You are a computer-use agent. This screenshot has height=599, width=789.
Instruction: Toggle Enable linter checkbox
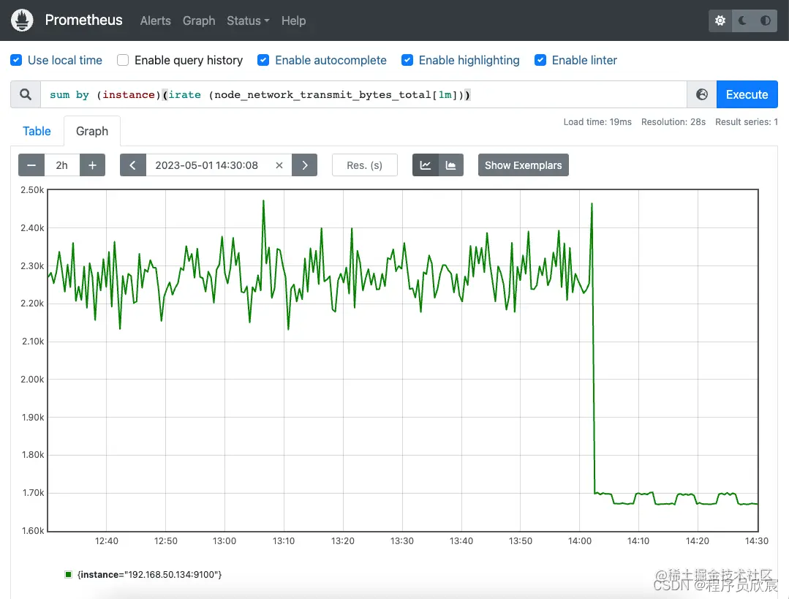540,61
